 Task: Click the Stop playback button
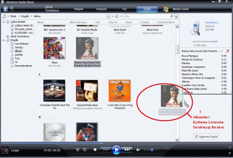pos(95,150)
